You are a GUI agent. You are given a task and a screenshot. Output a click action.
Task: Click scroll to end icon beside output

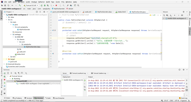[187, 90]
